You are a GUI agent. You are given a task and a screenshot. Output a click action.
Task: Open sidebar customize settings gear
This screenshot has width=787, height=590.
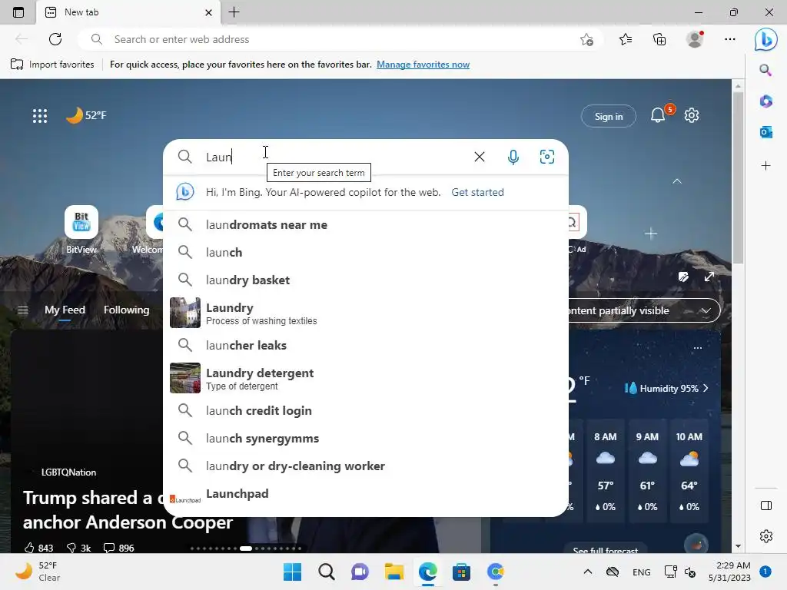click(766, 535)
